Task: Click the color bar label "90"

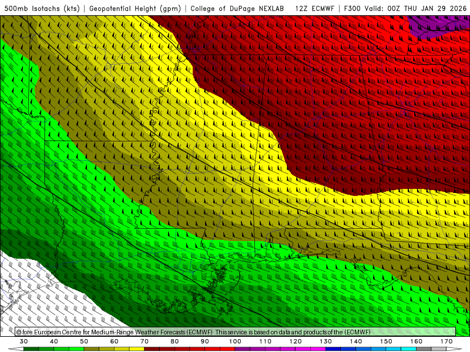Action: tap(204, 341)
